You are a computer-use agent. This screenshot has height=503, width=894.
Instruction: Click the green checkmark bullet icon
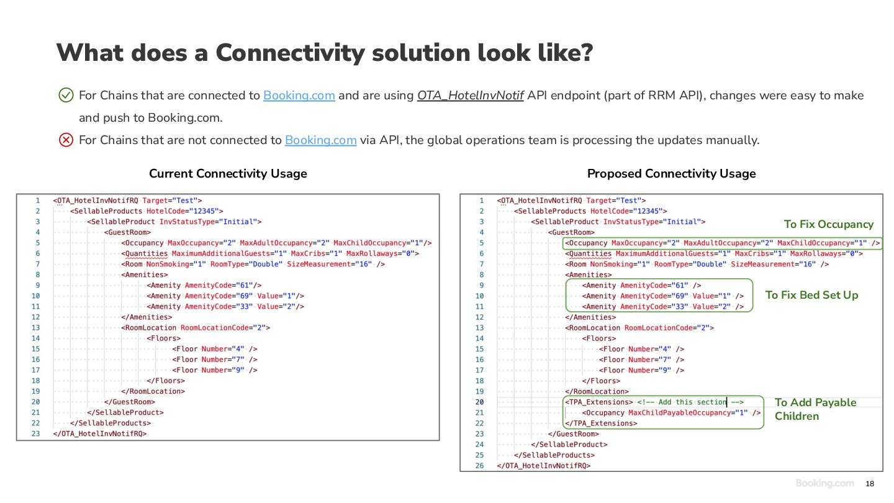tap(66, 95)
